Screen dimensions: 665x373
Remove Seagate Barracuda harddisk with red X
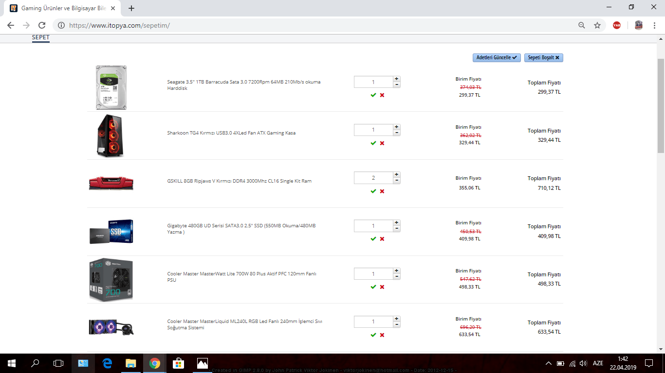pos(382,95)
